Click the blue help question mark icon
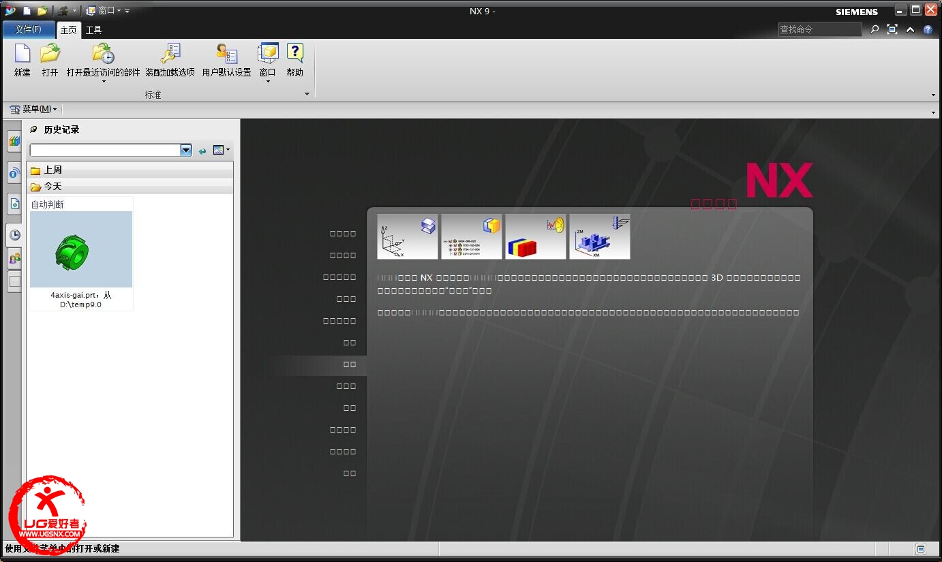The width and height of the screenshot is (942, 562). 928,29
